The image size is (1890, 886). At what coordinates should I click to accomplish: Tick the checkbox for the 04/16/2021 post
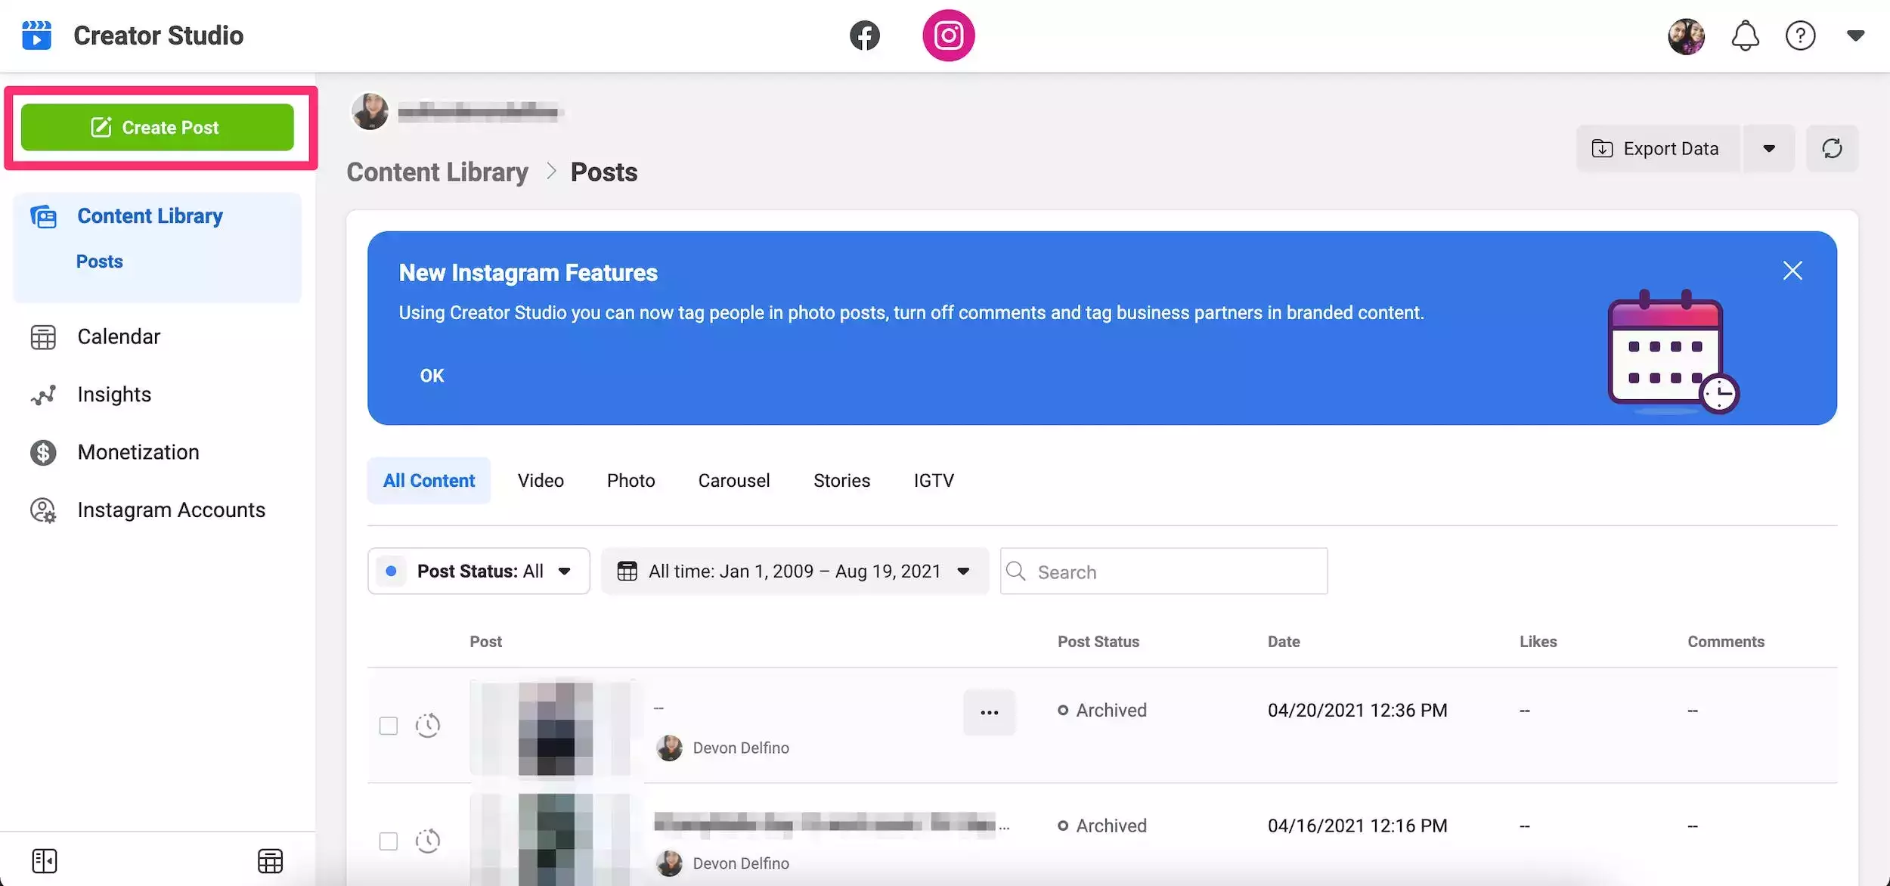(x=388, y=841)
